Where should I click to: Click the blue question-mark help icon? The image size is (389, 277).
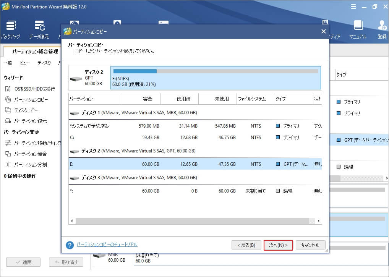tap(70, 245)
